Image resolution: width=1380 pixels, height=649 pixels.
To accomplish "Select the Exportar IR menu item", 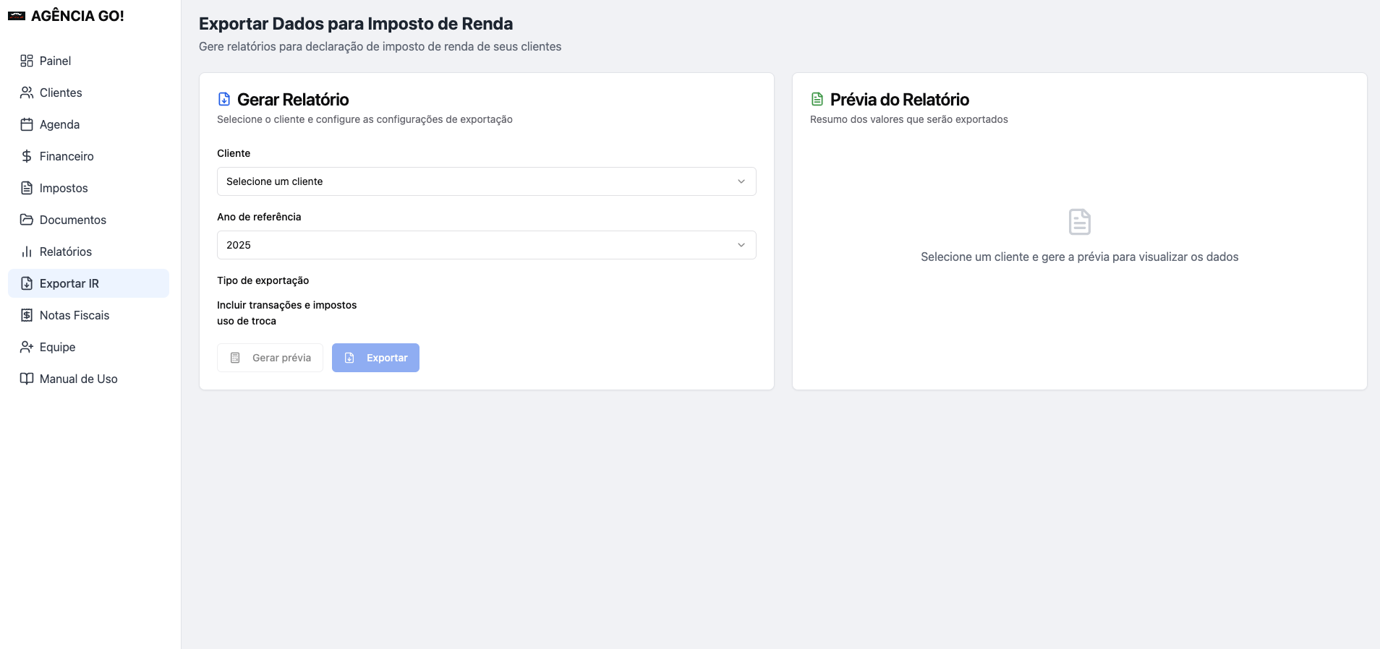I will 88,283.
